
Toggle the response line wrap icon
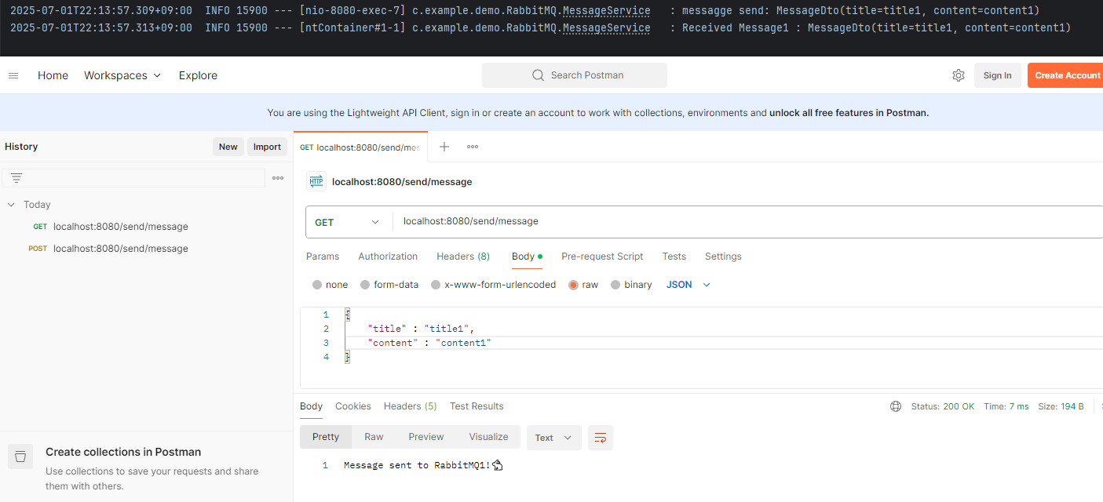click(601, 438)
